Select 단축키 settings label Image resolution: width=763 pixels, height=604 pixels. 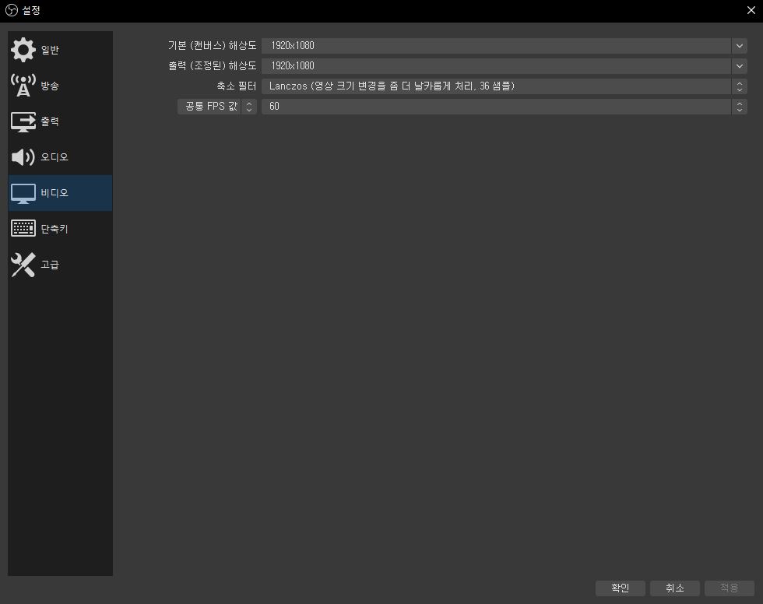pos(54,229)
